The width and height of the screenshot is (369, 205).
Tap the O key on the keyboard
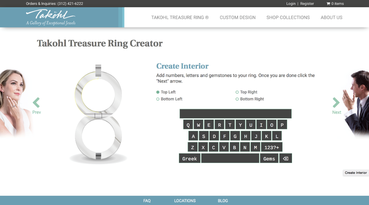pyautogui.click(x=272, y=125)
